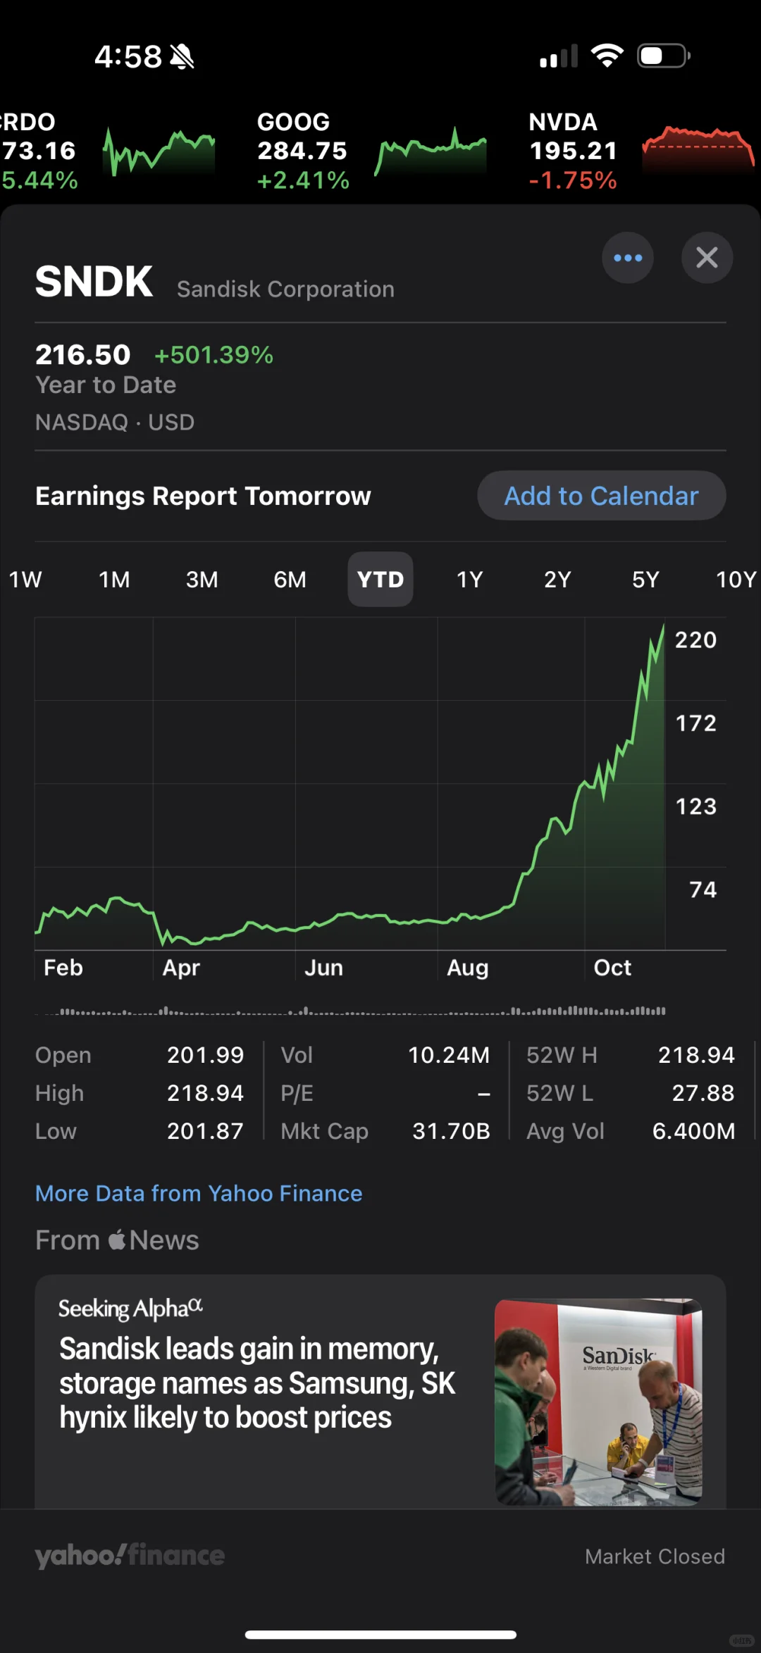Tap the NASDAQ · USD exchange label
This screenshot has width=761, height=1653.
pos(115,422)
